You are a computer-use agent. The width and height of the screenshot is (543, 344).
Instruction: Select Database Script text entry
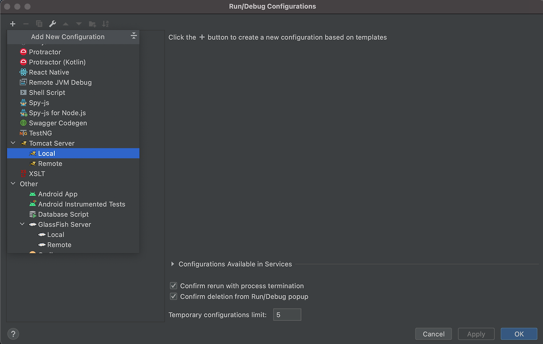tap(64, 215)
